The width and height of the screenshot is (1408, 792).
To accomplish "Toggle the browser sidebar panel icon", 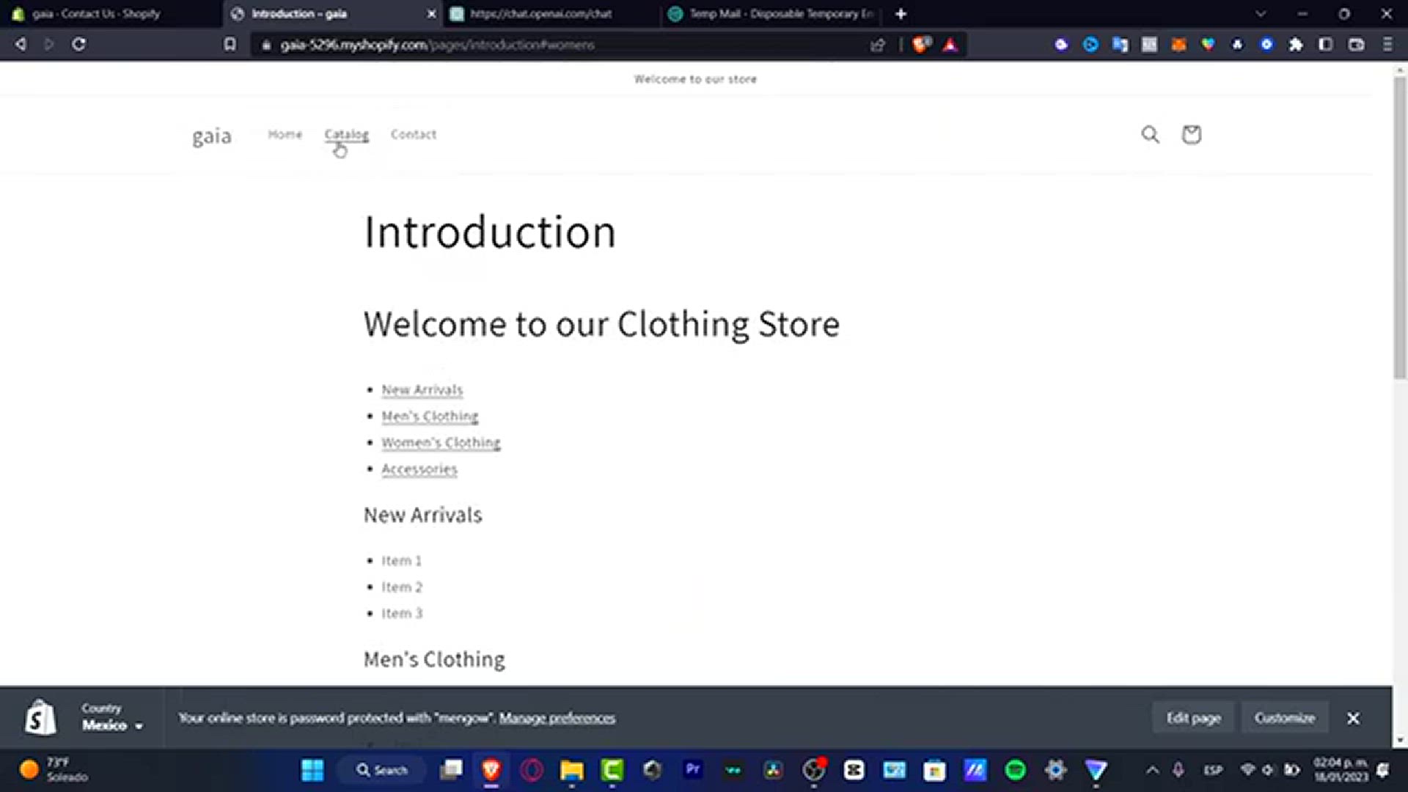I will [x=1325, y=44].
